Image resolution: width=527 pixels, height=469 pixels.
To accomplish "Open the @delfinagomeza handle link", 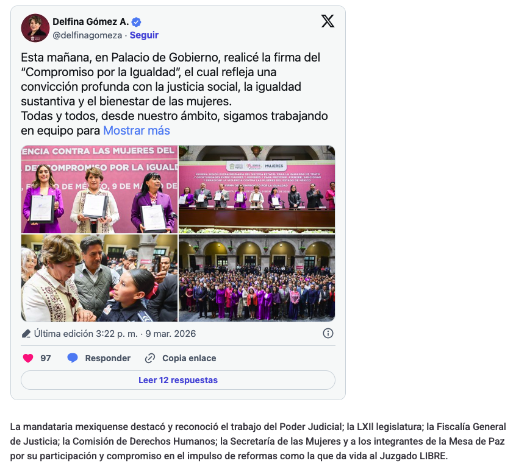I will point(87,35).
